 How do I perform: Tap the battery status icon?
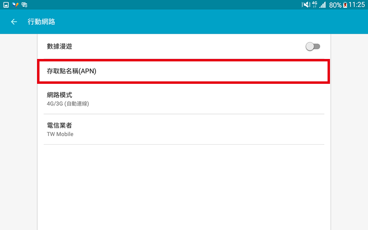pyautogui.click(x=345, y=5)
